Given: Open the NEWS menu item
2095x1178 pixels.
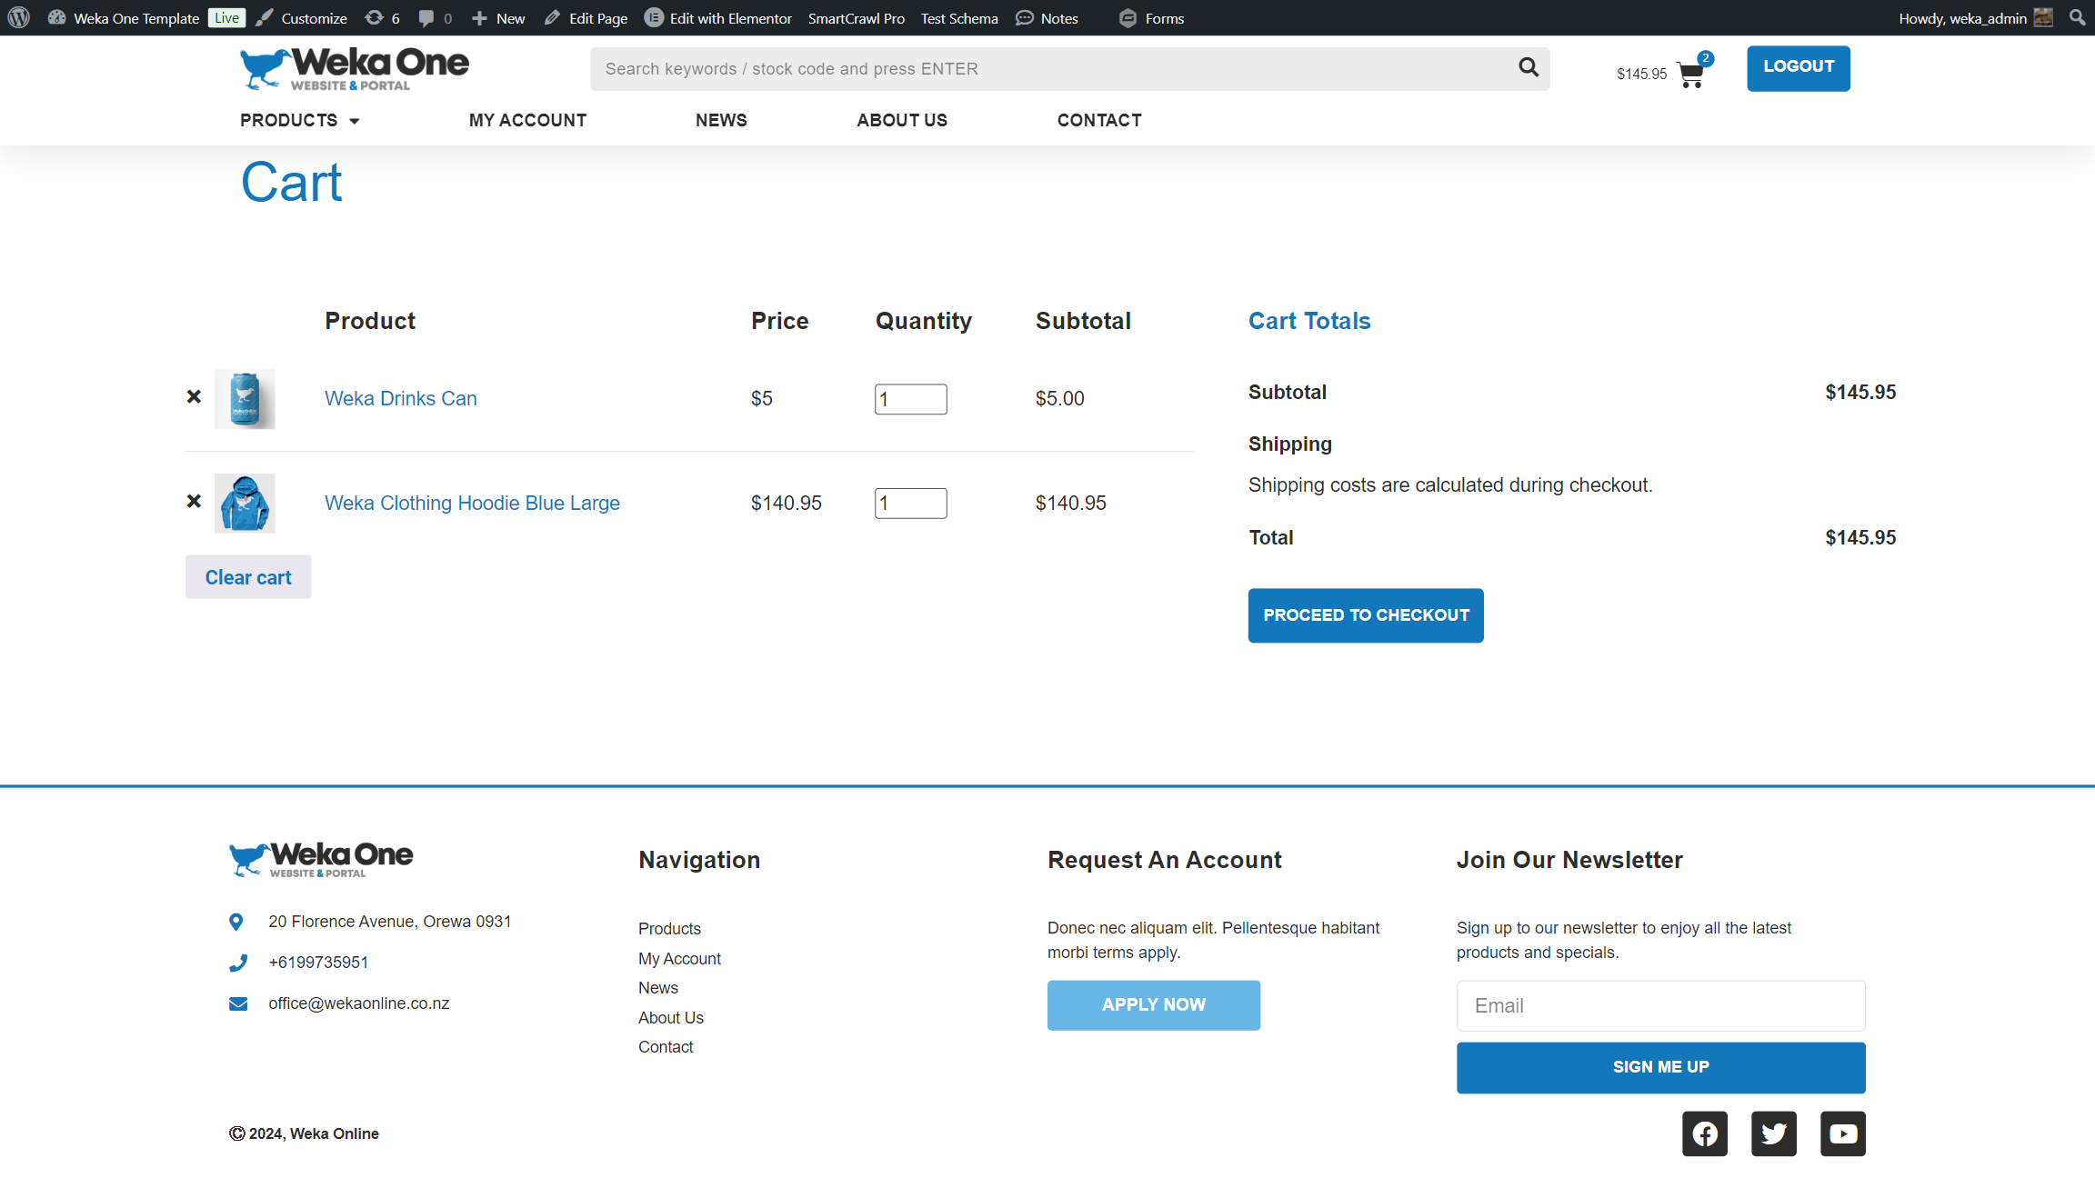Looking at the screenshot, I should tap(721, 120).
